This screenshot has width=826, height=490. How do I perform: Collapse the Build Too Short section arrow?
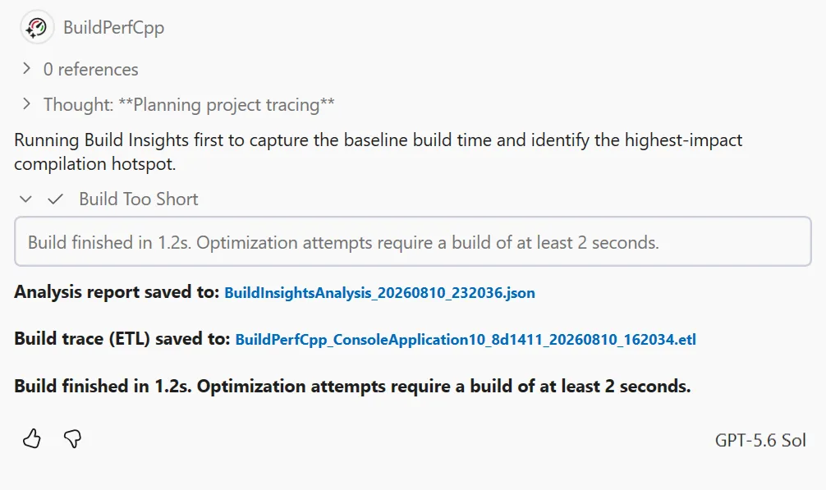coord(25,199)
